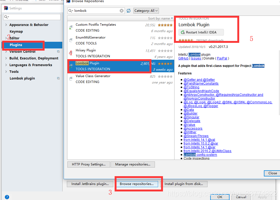Open the Sort by: name dropdown

161,18
